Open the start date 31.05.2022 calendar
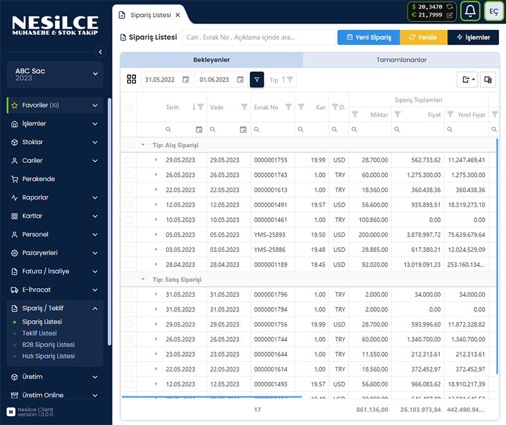 [x=185, y=80]
